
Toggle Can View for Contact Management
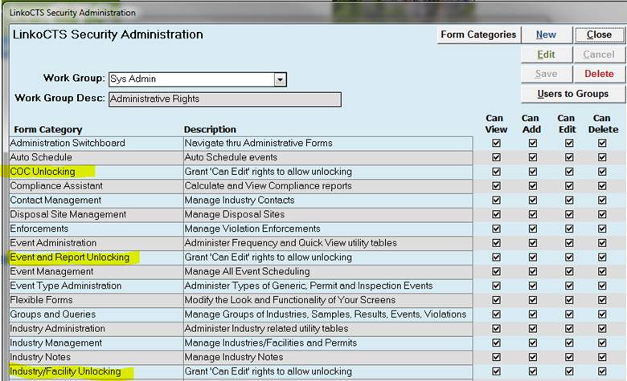point(496,201)
